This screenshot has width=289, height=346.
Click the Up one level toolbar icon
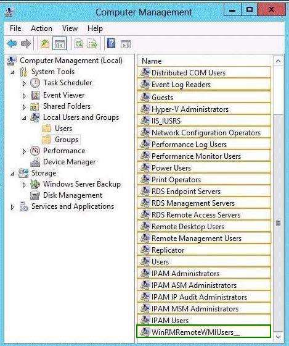pos(45,43)
